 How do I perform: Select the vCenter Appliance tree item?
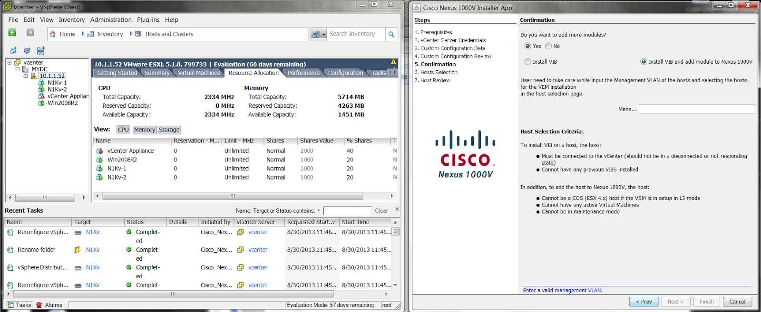coord(68,96)
